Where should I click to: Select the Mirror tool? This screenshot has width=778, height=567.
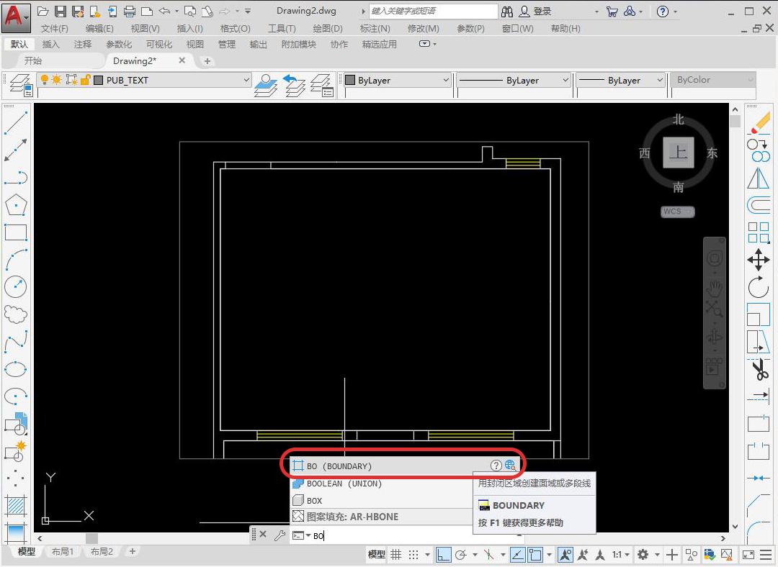click(759, 178)
